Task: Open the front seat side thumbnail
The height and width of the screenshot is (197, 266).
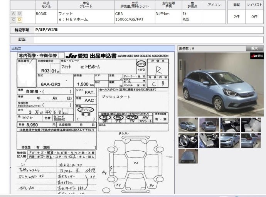Action: [x=209, y=141]
